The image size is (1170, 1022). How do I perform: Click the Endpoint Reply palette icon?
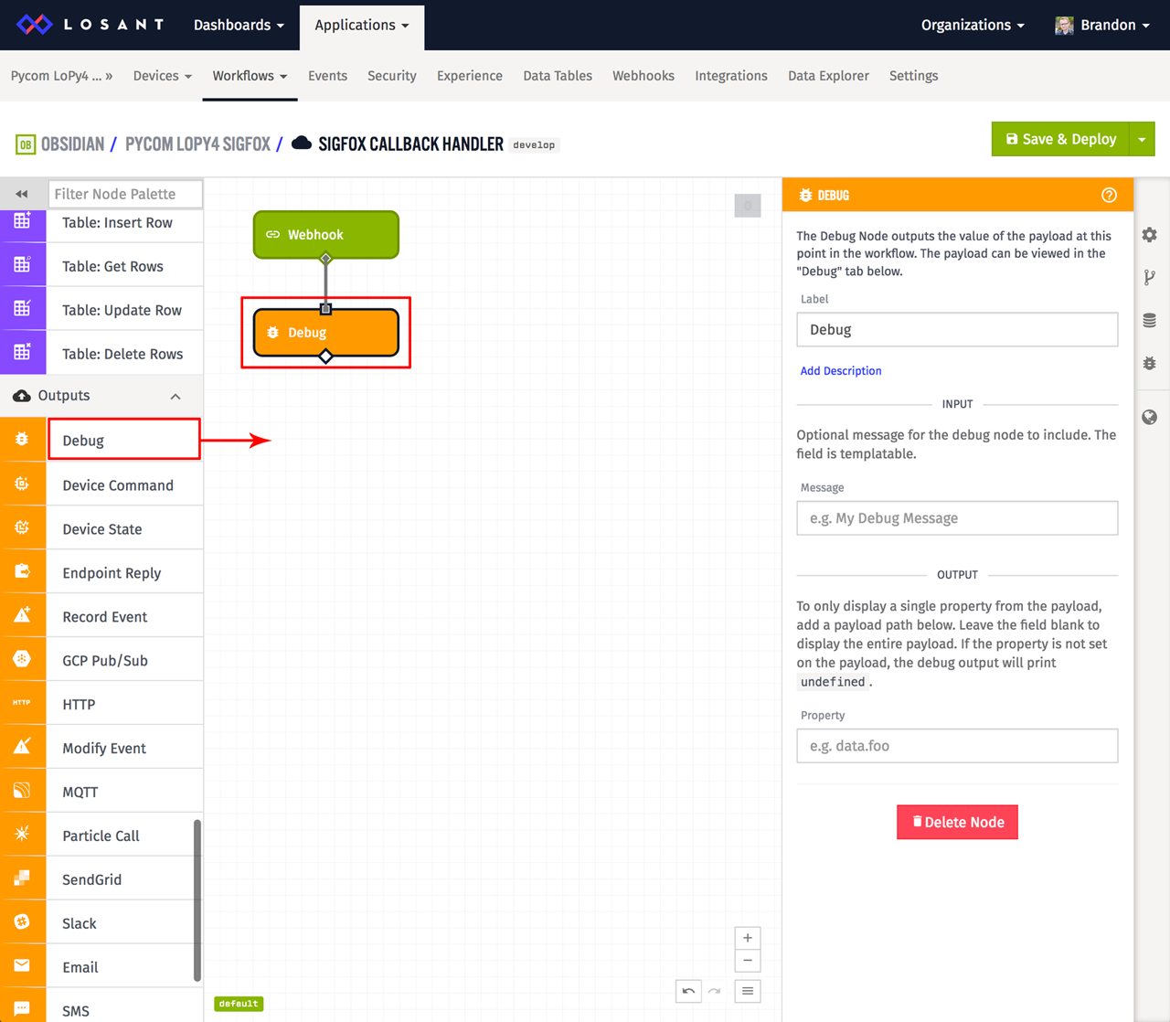click(x=22, y=571)
